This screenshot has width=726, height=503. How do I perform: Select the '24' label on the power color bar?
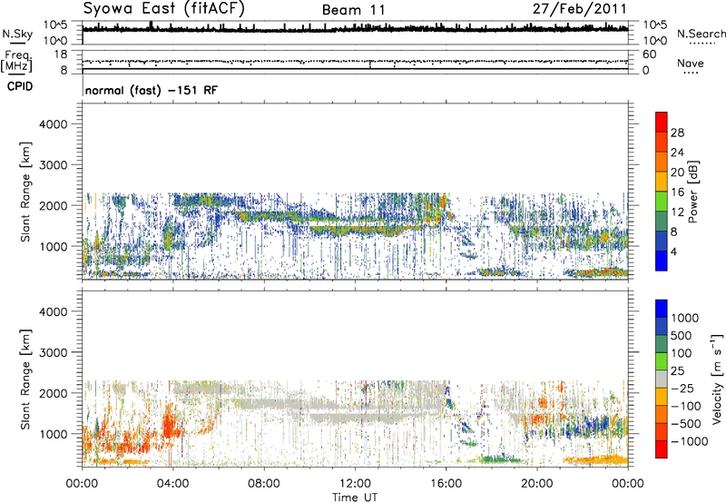[677, 153]
